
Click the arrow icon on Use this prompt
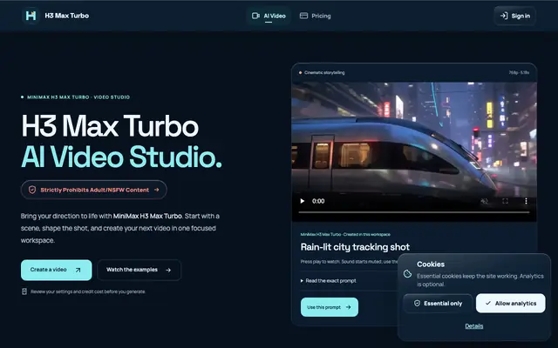(349, 307)
